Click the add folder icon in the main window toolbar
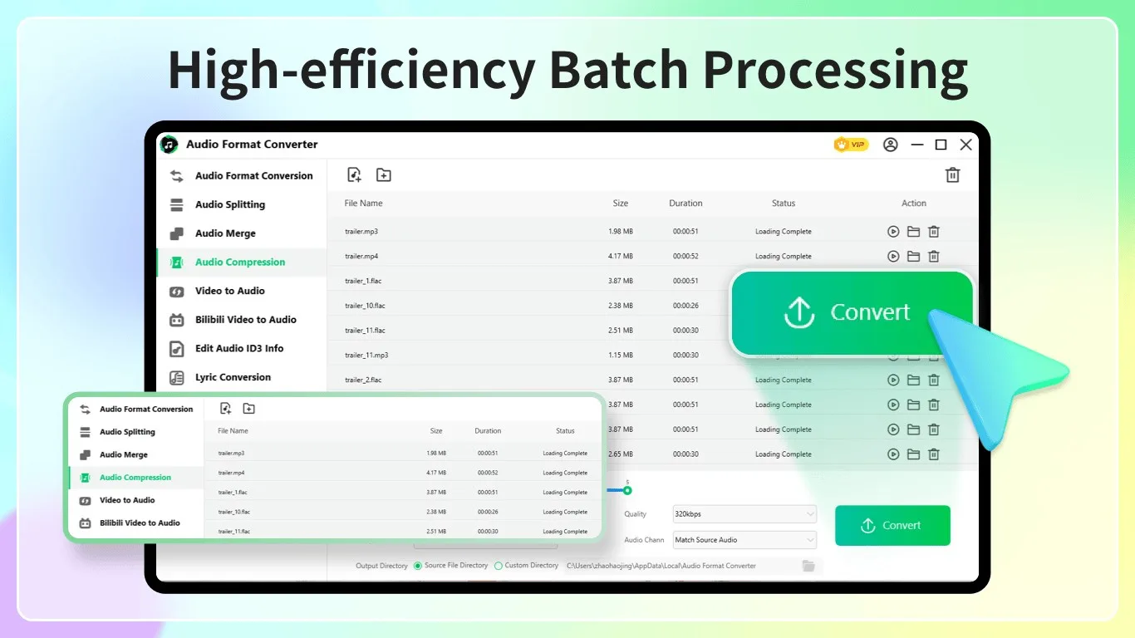 [383, 174]
